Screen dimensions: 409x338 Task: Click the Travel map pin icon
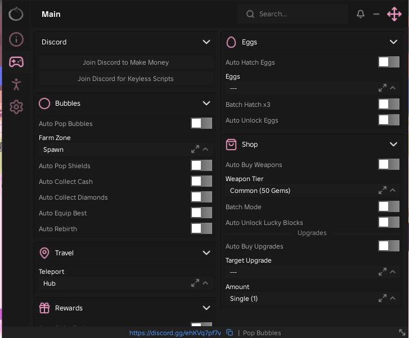pos(44,253)
